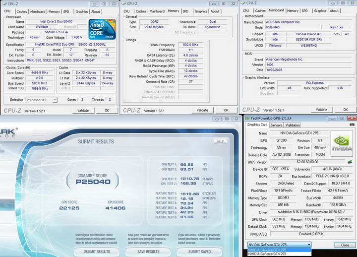Click FSB:DRAM 1:1 value

(x=190, y=50)
